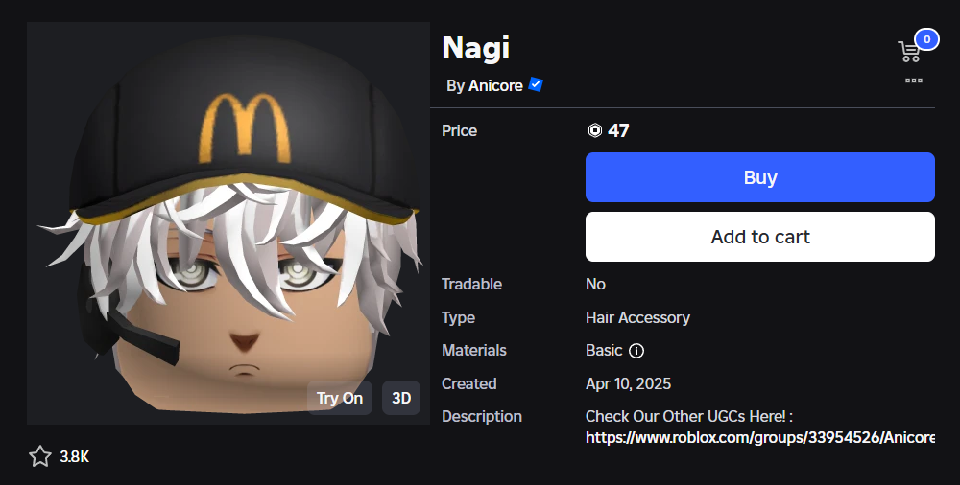Click the 3.8K favorites count
Viewport: 960px width, 485px height.
pos(75,457)
